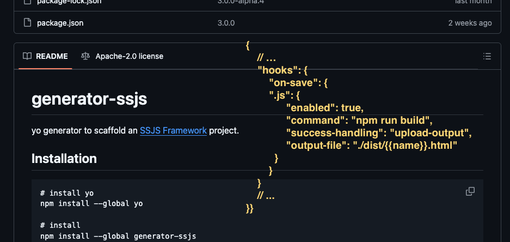Click the '# install yo' comment line

point(67,193)
